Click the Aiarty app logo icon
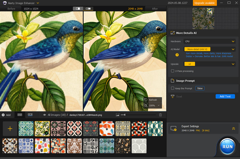The height and width of the screenshot is (159, 240). click(5, 3)
